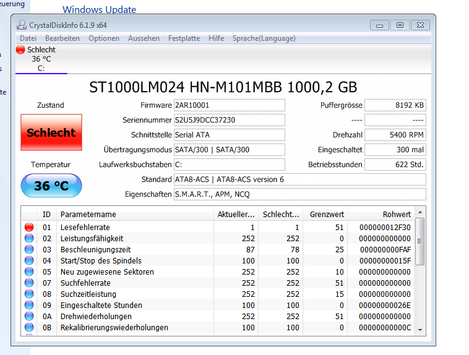Viewport: 469px width, 355px height.
Task: Click the Eigenschaften field S.M.A.R.T., APM, NCQ
Action: (x=300, y=194)
